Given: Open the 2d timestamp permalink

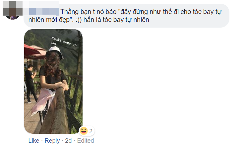Looking at the screenshot, I should pyautogui.click(x=68, y=141).
